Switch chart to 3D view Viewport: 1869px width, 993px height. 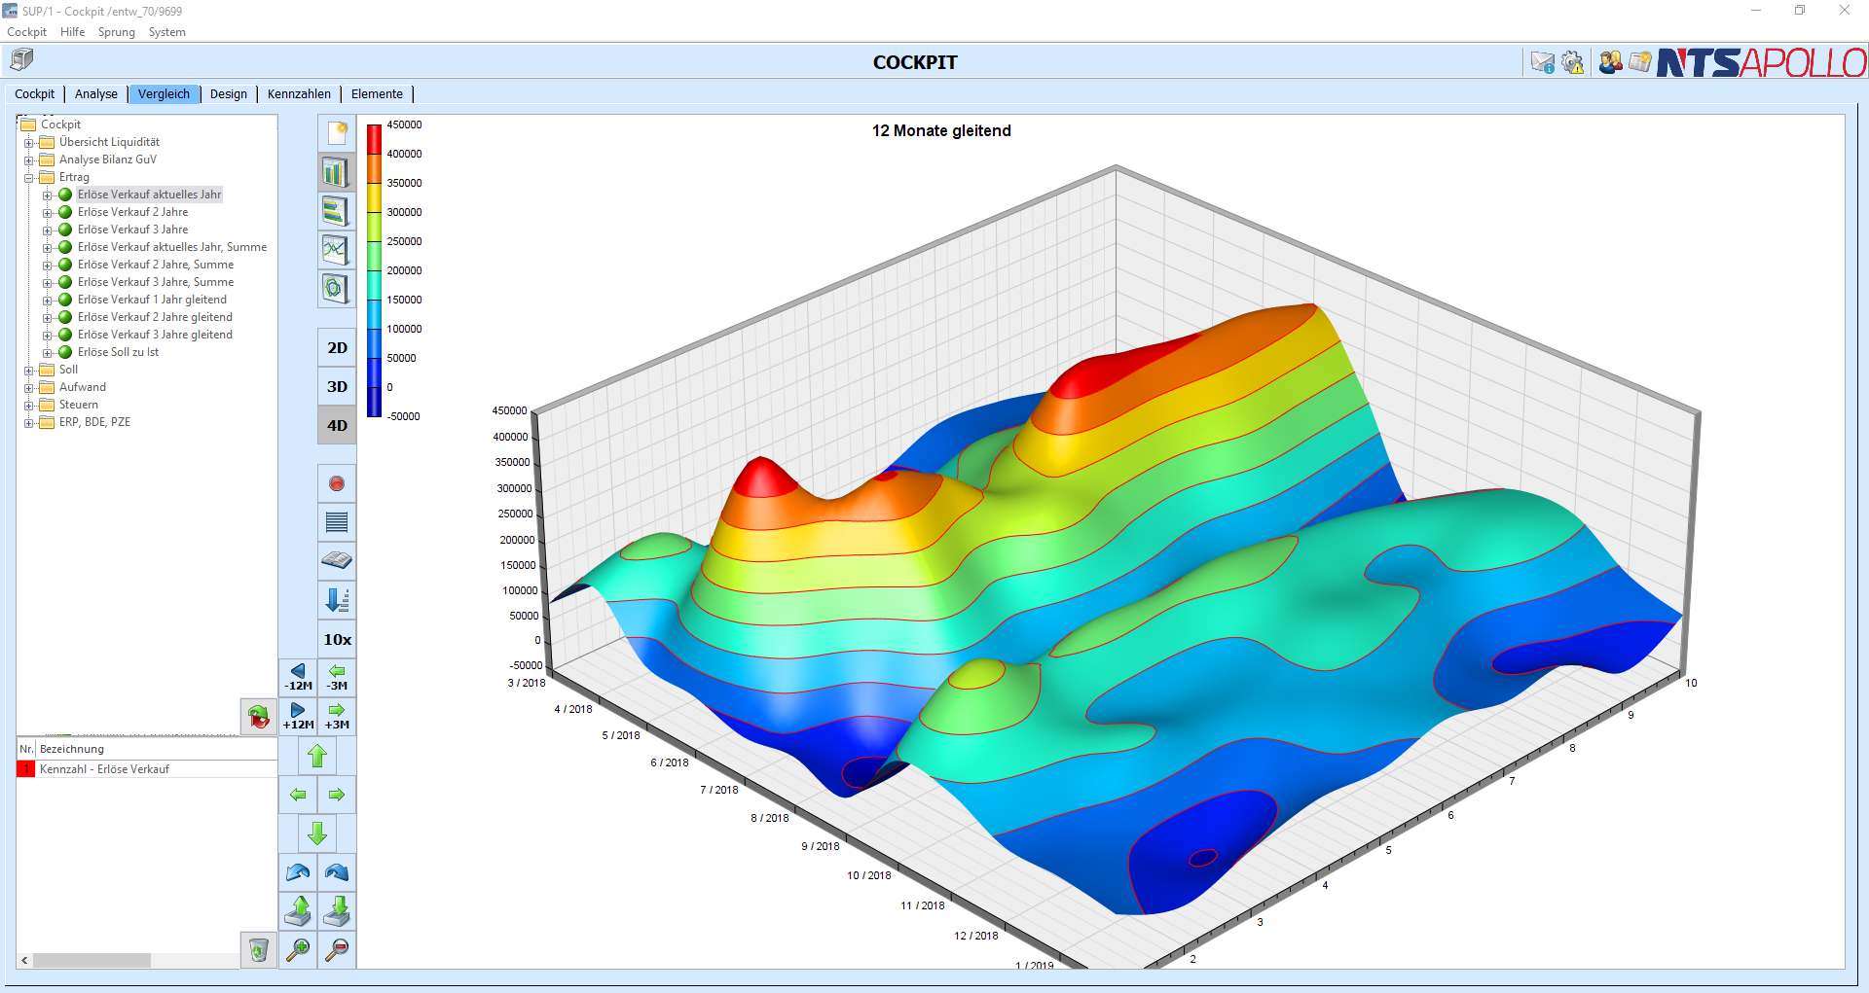(337, 386)
